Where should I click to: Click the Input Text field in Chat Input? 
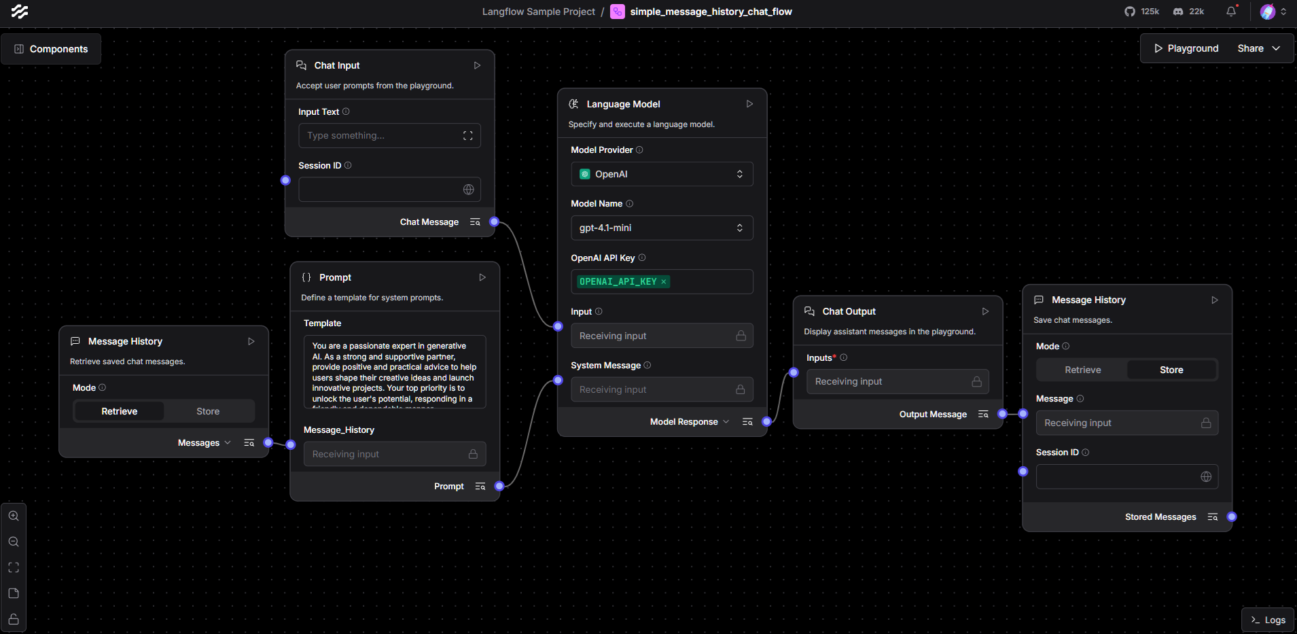point(380,136)
